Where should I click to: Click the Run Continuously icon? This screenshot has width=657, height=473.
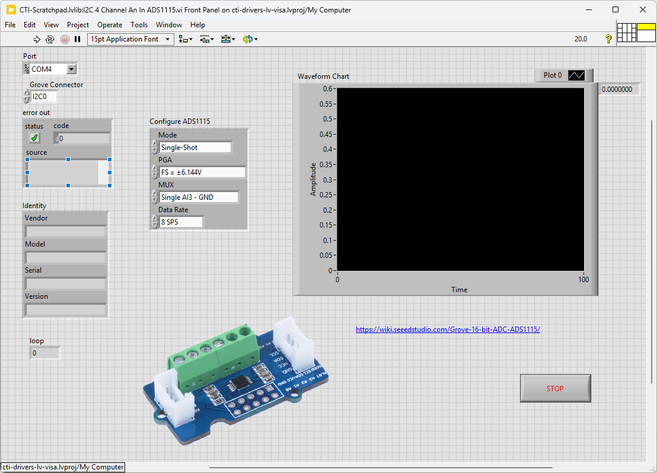click(50, 39)
